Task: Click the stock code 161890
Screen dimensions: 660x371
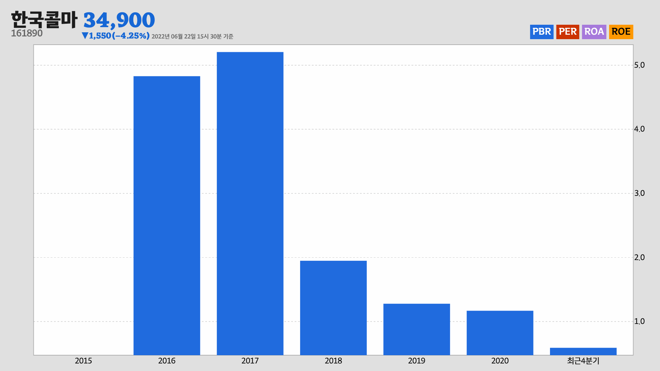Action: 27,33
